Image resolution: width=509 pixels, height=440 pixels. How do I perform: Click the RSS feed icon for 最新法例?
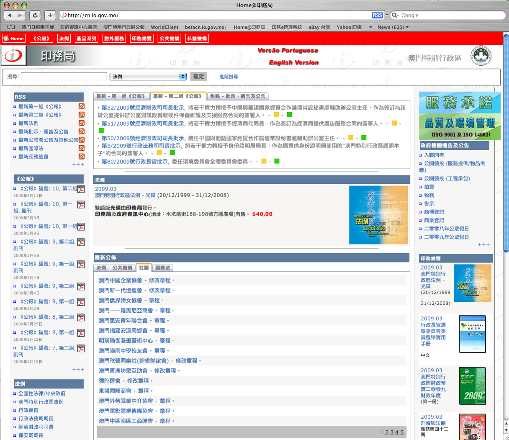[x=82, y=123]
